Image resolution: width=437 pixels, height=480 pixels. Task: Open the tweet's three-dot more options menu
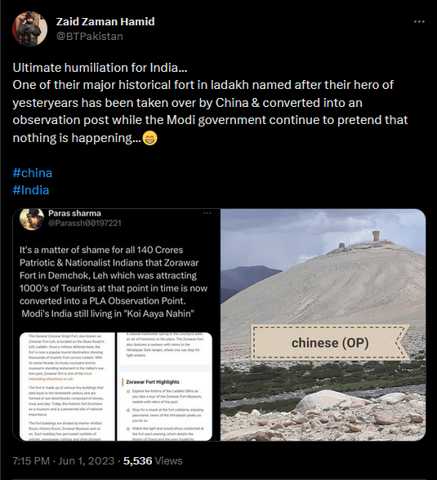coord(419,22)
